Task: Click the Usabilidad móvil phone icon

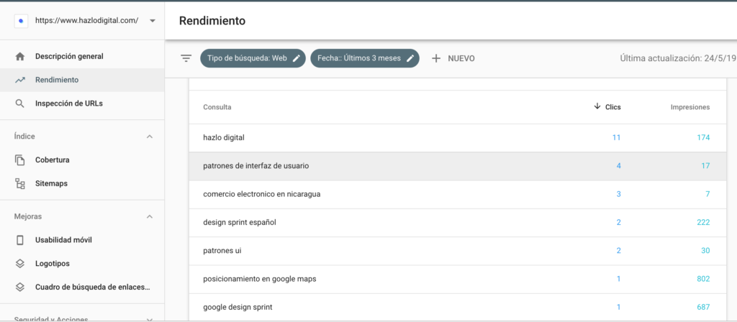Action: [20, 239]
